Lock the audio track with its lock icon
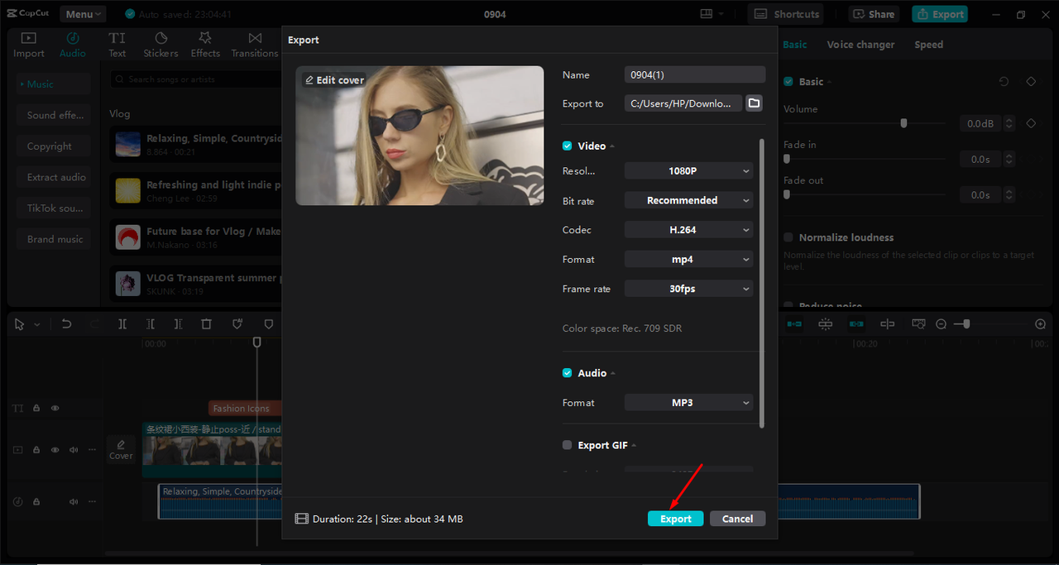1059x565 pixels. tap(36, 501)
